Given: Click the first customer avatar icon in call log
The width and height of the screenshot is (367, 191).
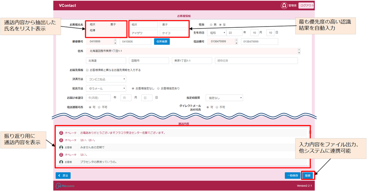Looking at the screenshot, I should pyautogui.click(x=61, y=147).
